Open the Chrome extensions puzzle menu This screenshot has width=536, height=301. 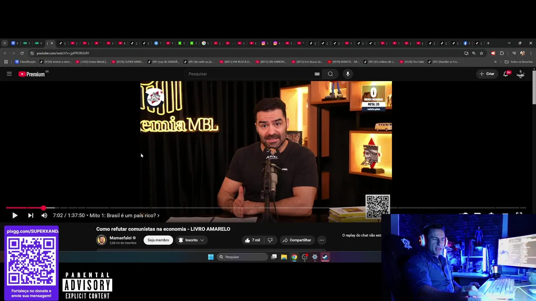pyautogui.click(x=502, y=53)
